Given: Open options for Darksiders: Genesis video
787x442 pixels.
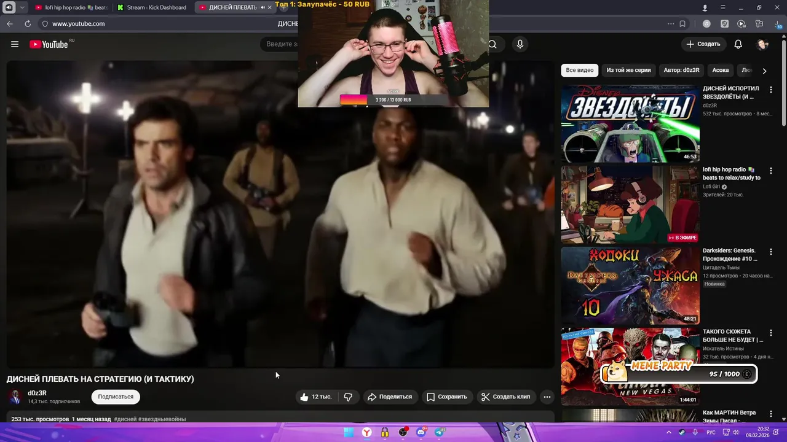Looking at the screenshot, I should point(771,252).
